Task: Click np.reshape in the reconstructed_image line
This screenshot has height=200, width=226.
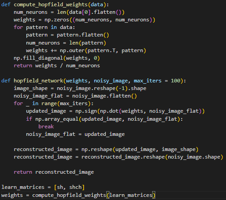Action: pos(97,149)
